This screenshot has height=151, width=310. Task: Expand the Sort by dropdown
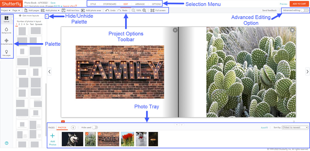point(295,128)
